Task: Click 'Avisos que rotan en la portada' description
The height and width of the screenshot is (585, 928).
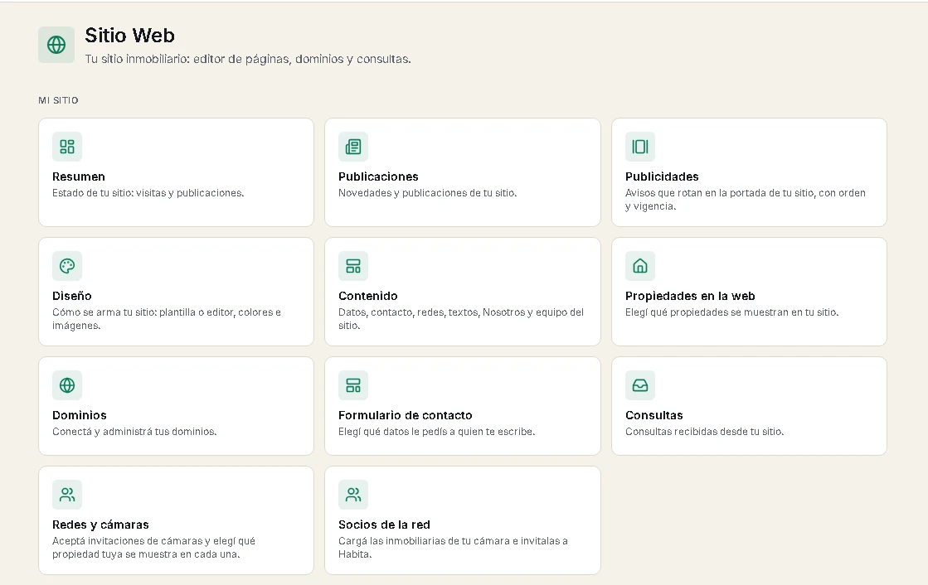Action: (745, 200)
